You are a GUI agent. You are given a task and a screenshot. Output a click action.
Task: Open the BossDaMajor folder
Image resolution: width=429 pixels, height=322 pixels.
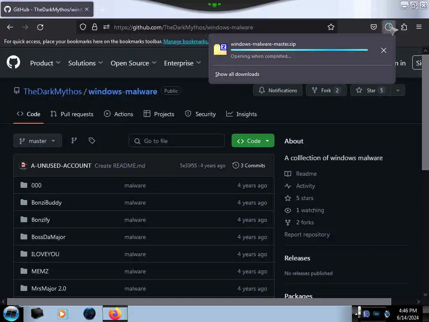point(49,237)
